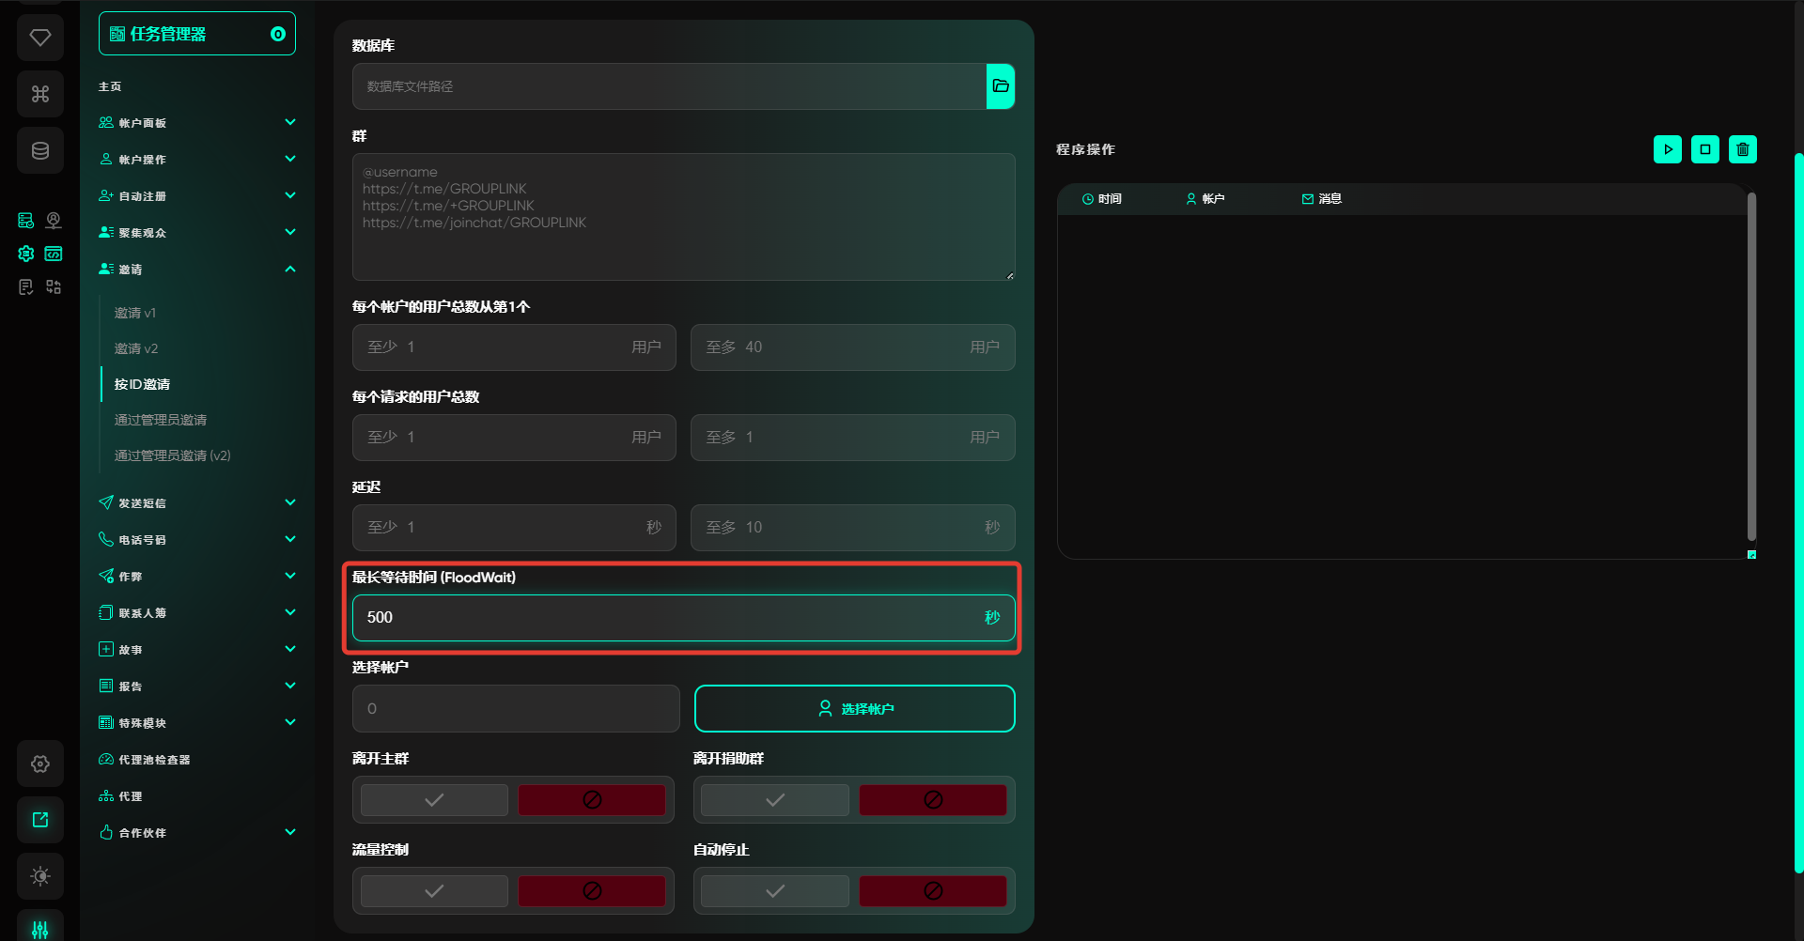Click the trash icon to clear the log

pyautogui.click(x=1742, y=149)
